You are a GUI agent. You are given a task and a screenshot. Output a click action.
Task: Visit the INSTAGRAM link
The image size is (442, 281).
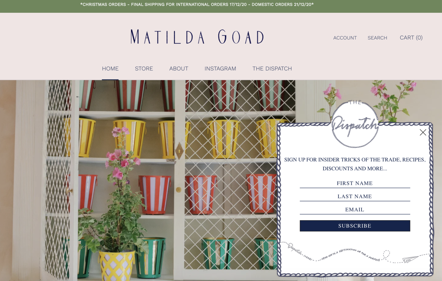tap(220, 69)
